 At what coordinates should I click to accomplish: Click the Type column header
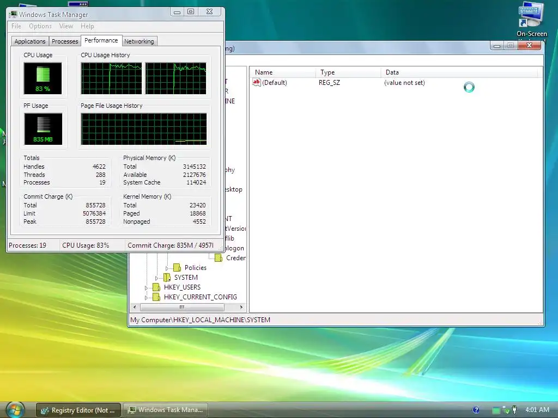(x=348, y=72)
